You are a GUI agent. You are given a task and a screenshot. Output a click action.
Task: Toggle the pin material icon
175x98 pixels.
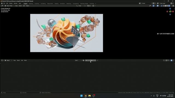pos(97,60)
